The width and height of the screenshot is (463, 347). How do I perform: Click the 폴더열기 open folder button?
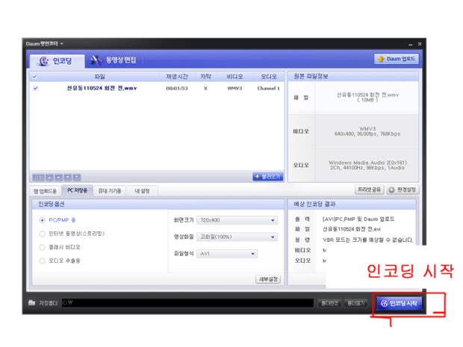(x=356, y=303)
